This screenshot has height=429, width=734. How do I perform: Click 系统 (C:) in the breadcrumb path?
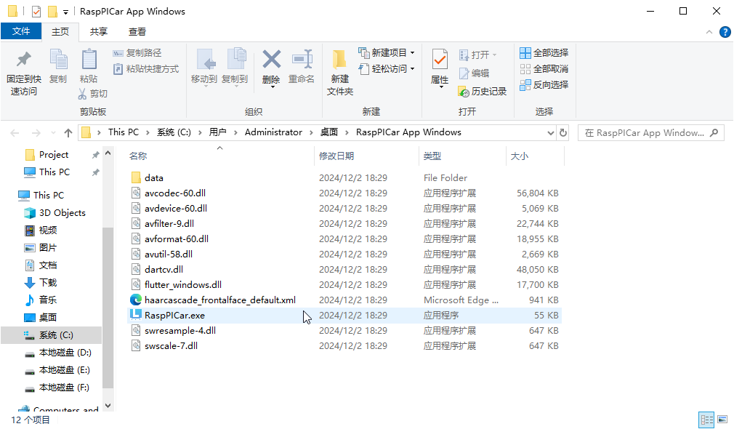[174, 132]
